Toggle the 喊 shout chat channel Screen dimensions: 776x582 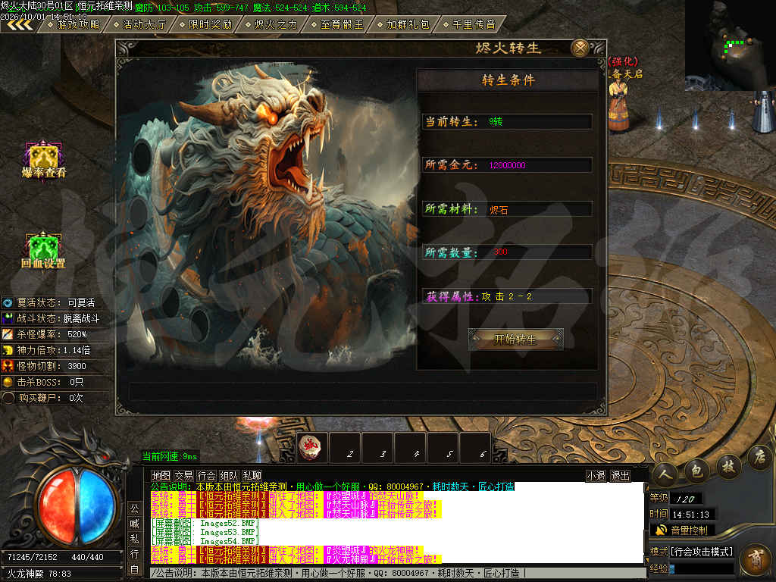(x=135, y=524)
